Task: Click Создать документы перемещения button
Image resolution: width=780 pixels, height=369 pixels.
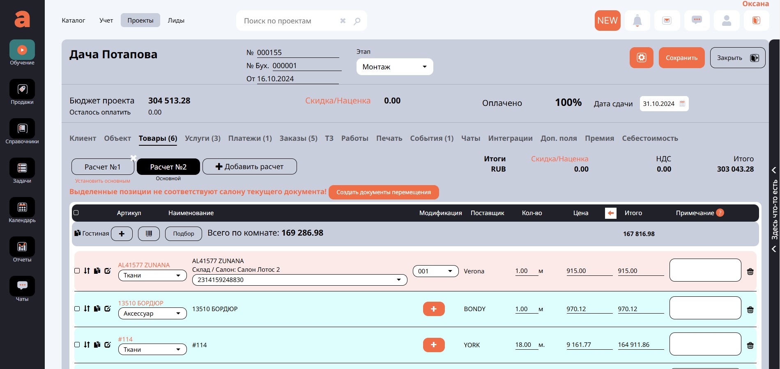Action: [383, 192]
